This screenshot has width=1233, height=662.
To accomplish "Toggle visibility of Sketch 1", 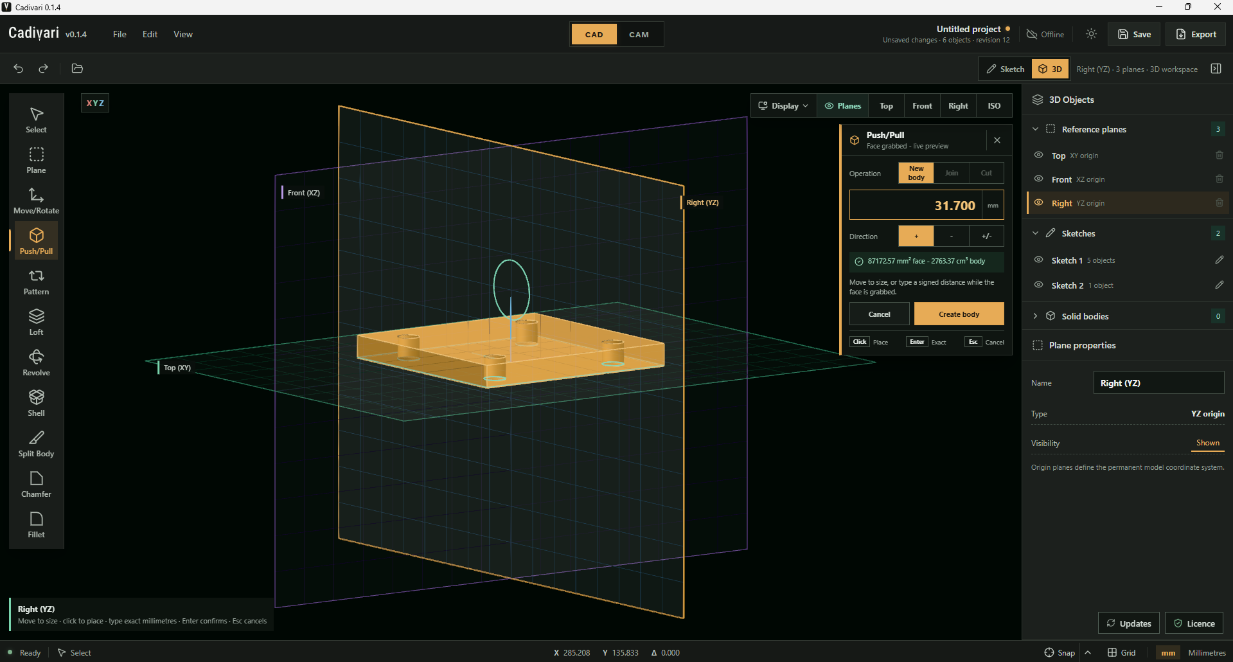I will pos(1038,260).
